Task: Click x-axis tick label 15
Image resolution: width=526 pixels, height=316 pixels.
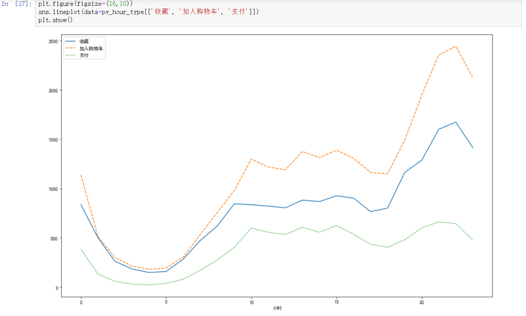Action: pos(336,302)
